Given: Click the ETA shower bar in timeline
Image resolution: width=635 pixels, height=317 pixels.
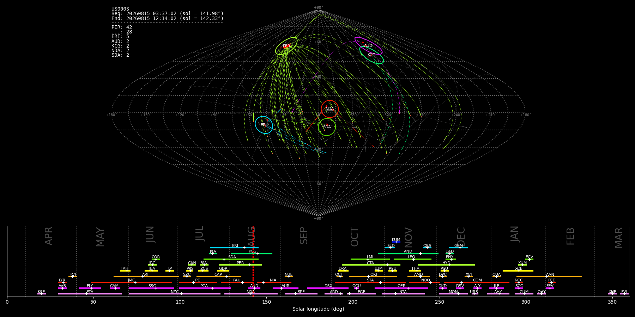Looking at the screenshot, I should click(x=90, y=294).
